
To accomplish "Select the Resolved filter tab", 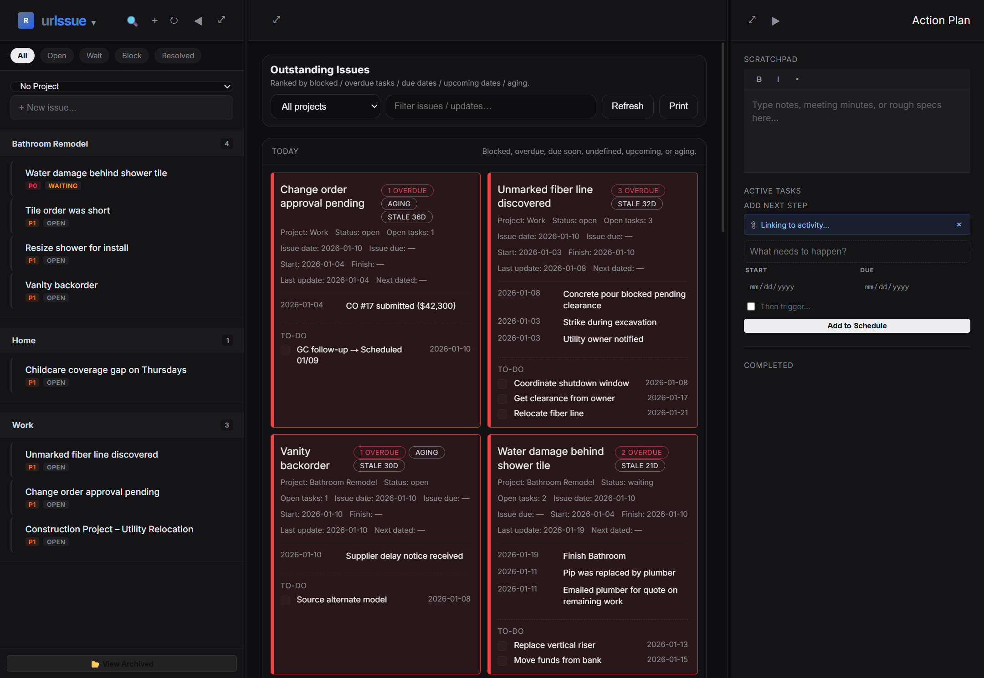I will [178, 56].
